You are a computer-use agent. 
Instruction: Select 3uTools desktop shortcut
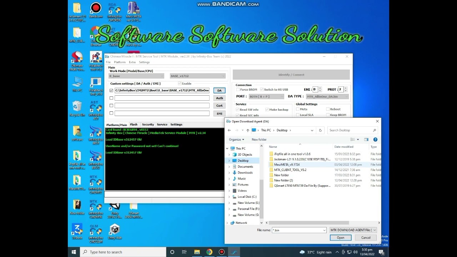(x=77, y=232)
